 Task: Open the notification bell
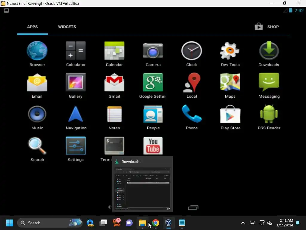[x=298, y=223]
